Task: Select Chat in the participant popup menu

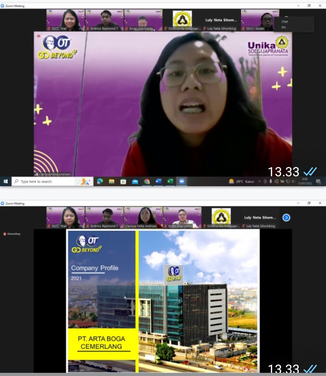Action: pyautogui.click(x=284, y=22)
